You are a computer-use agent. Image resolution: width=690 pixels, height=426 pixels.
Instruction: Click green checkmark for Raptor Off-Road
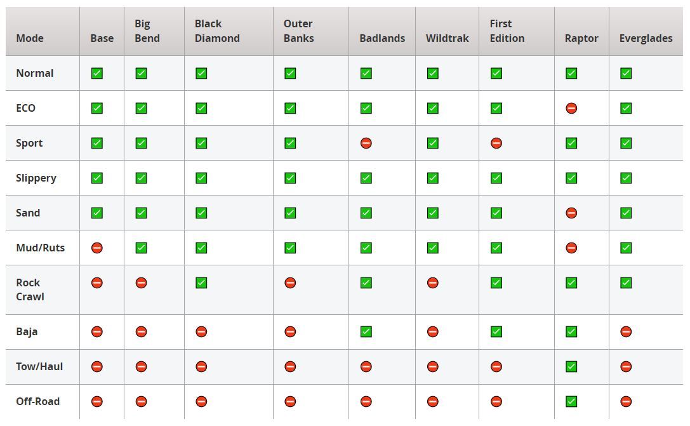pos(571,402)
